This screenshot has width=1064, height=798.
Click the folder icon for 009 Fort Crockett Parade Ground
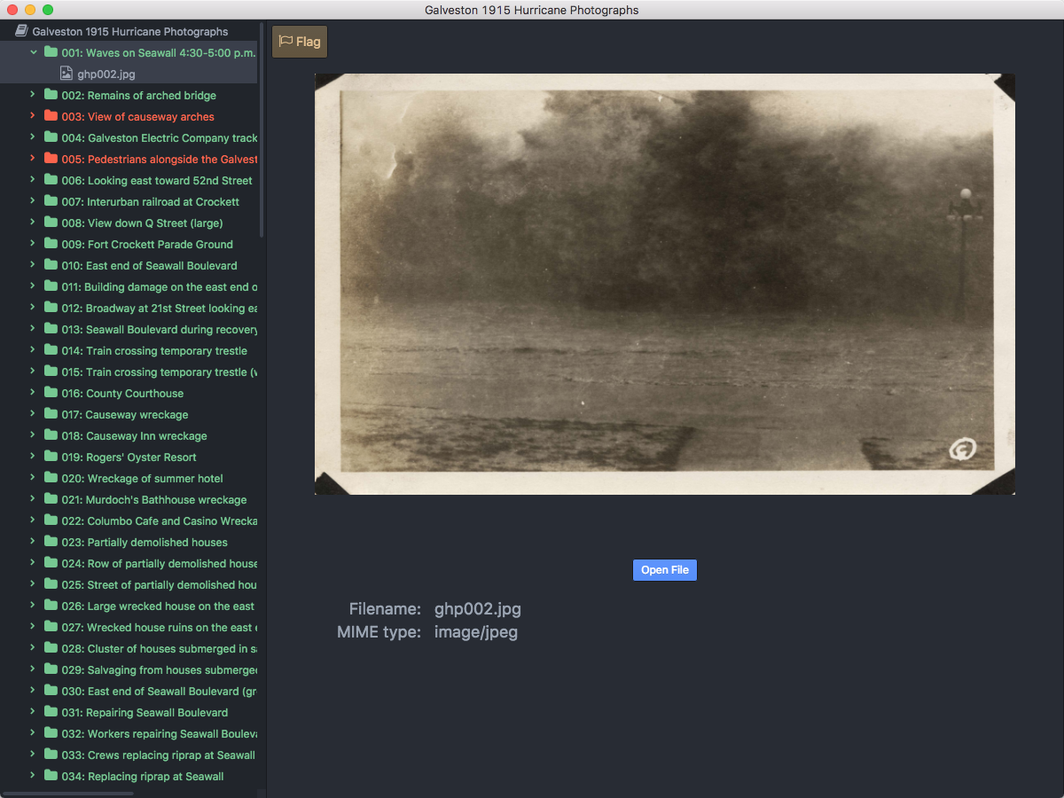point(51,244)
